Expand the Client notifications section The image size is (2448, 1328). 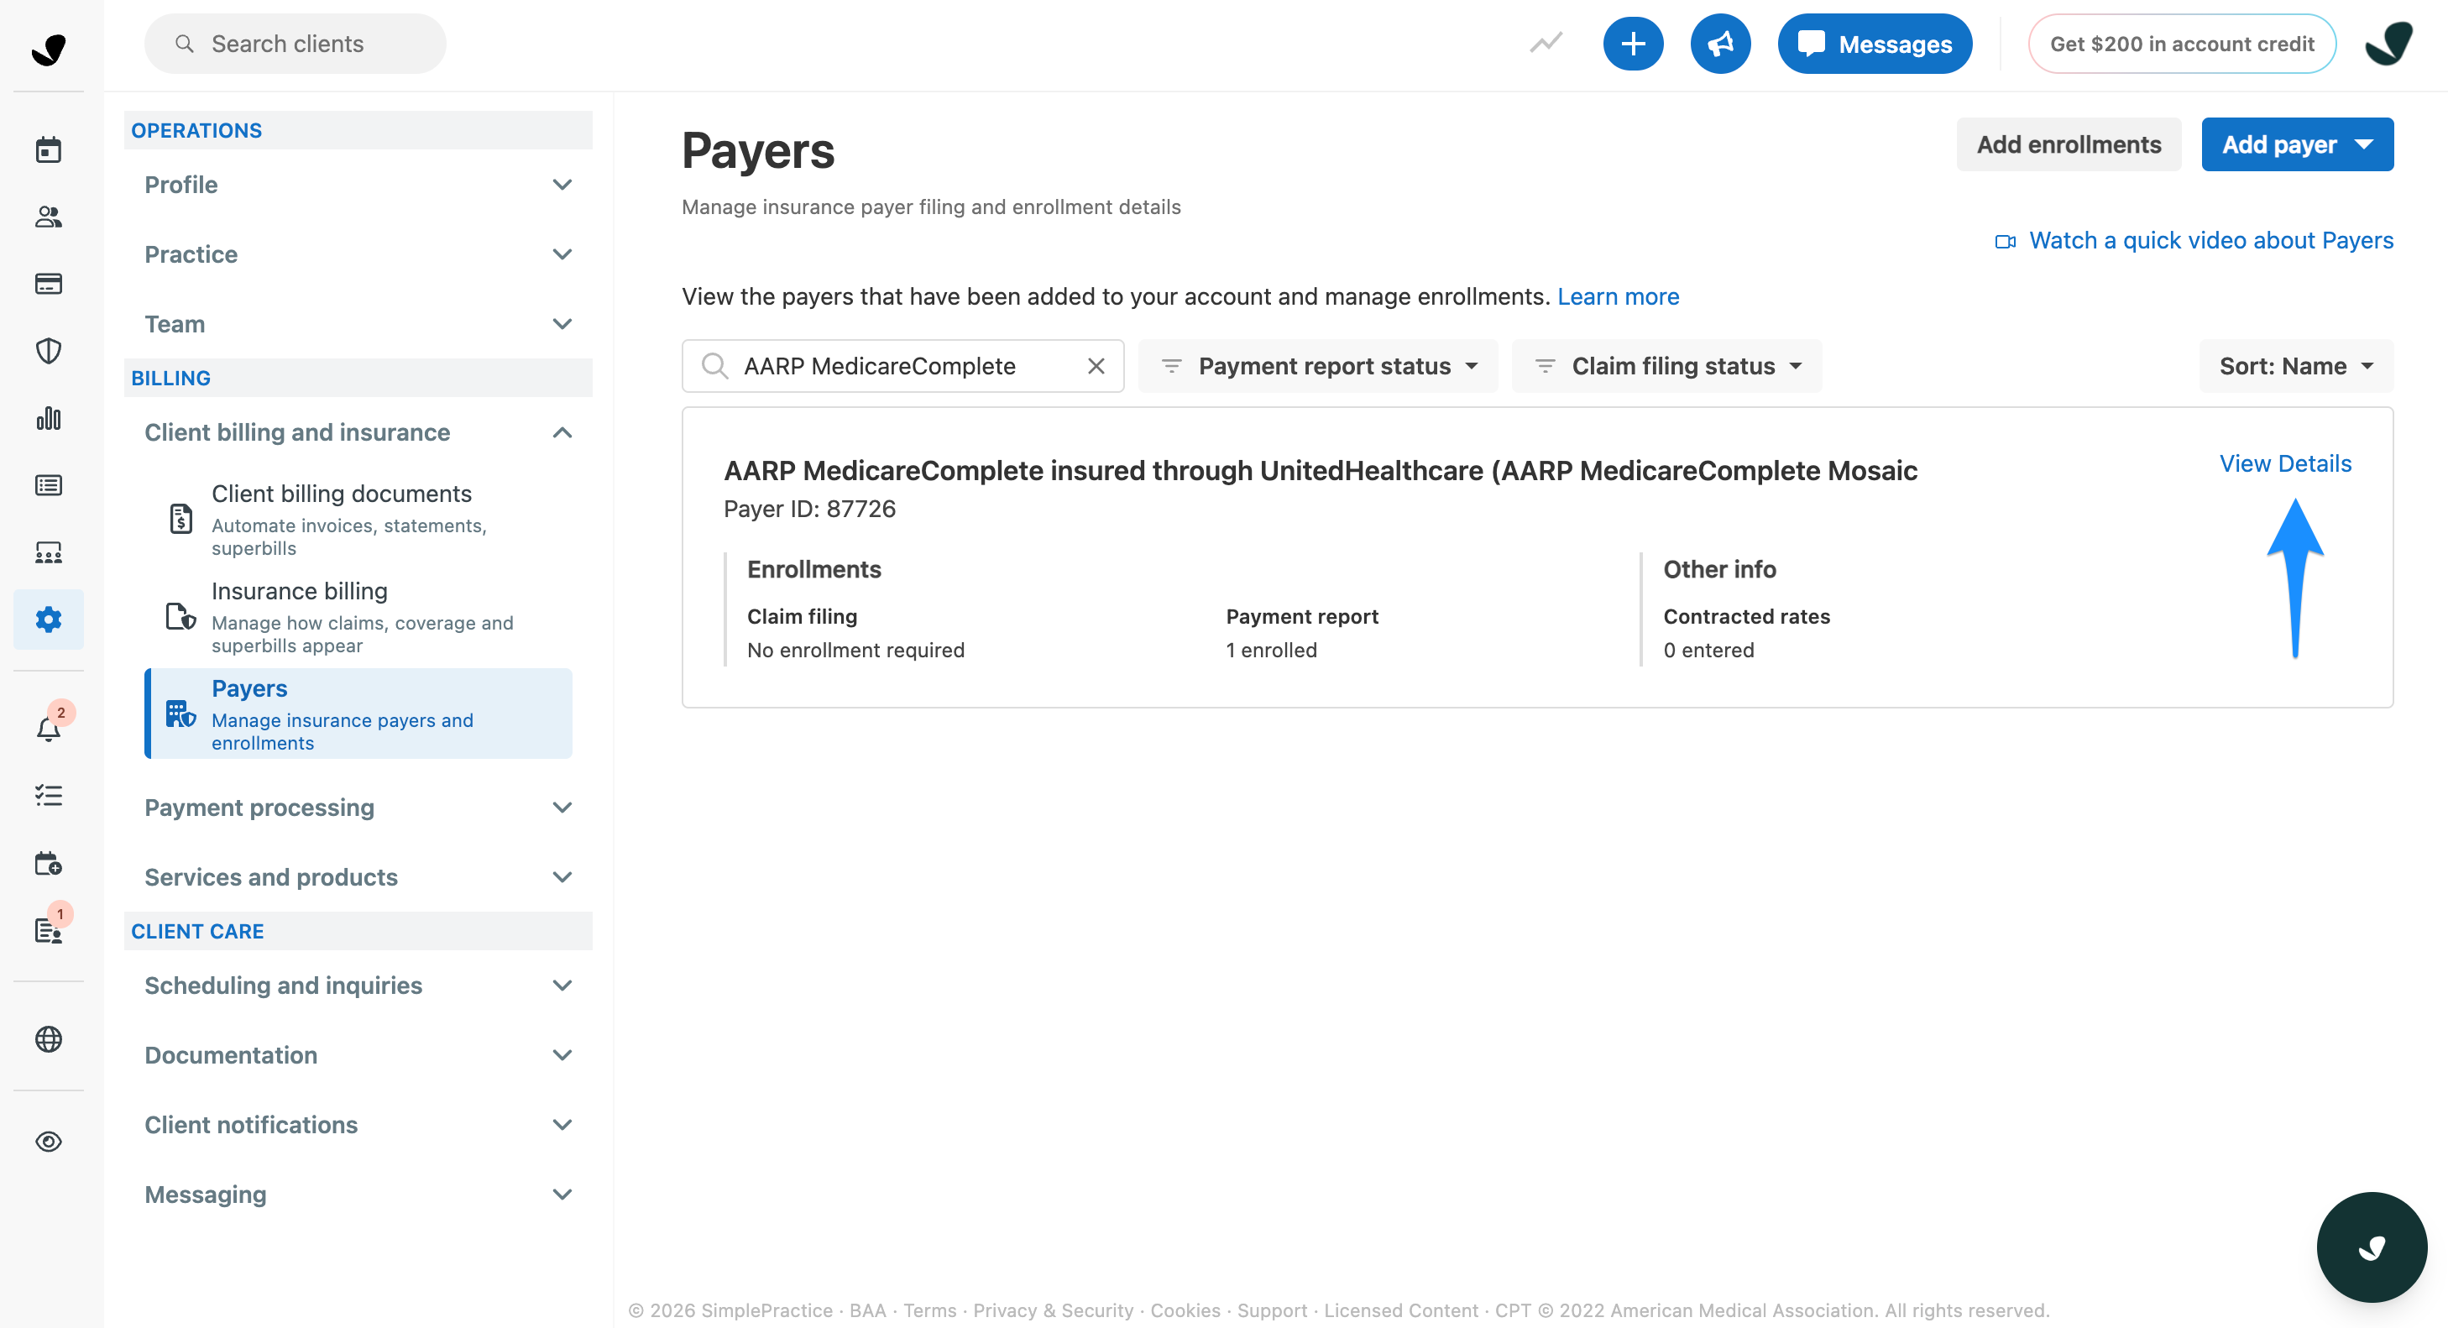358,1125
